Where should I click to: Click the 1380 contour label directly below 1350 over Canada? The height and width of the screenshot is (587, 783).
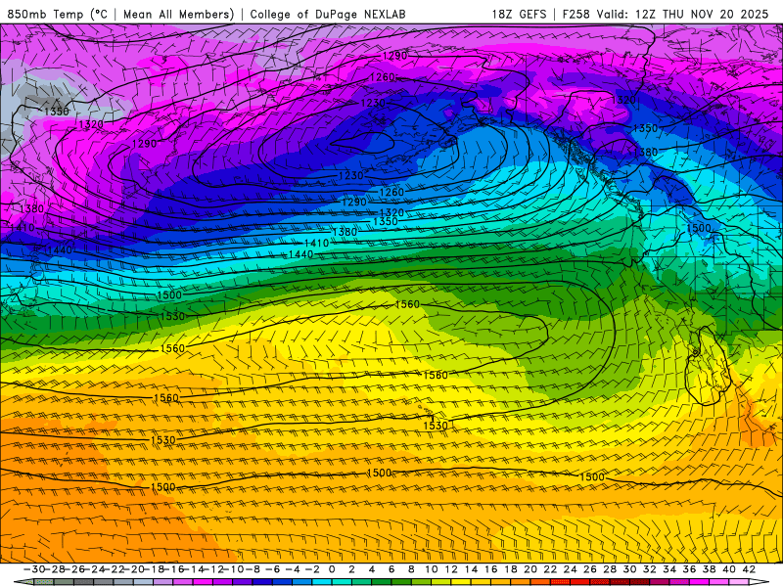(x=646, y=152)
